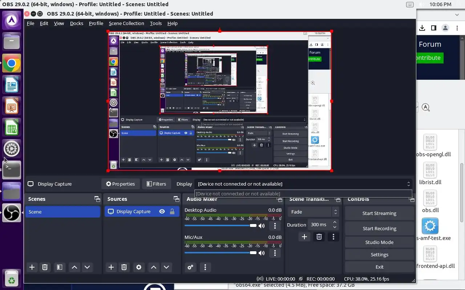Enable Studio Mode
This screenshot has width=465, height=290.
pyautogui.click(x=379, y=242)
